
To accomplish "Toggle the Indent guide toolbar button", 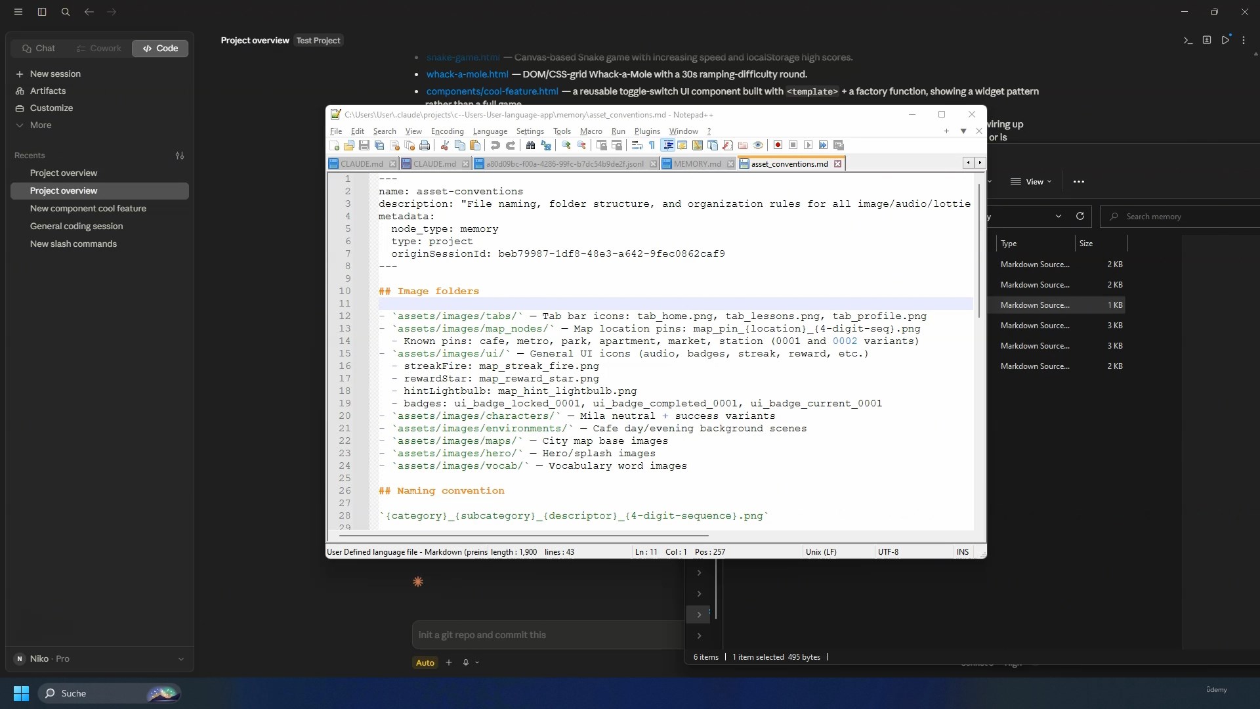I will pos(668,145).
